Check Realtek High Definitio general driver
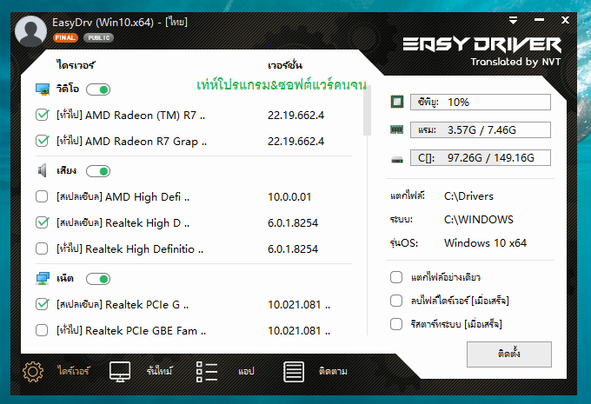 (x=42, y=248)
